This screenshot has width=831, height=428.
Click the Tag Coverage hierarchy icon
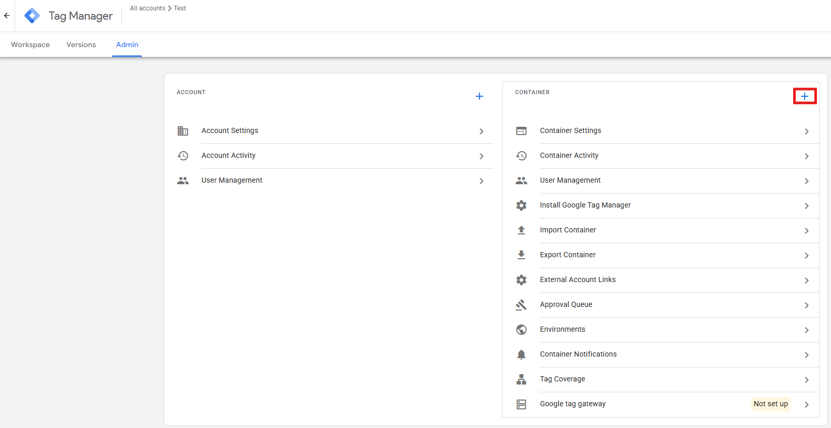click(521, 379)
